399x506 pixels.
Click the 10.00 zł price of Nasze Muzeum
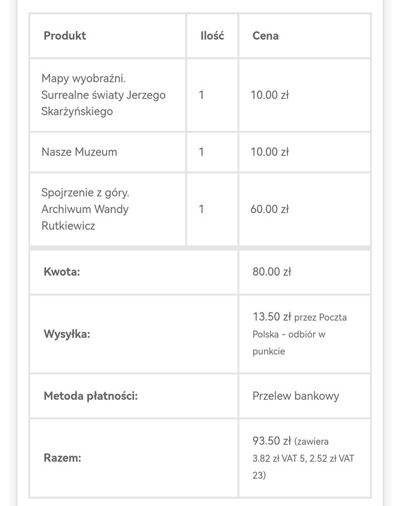coord(269,152)
